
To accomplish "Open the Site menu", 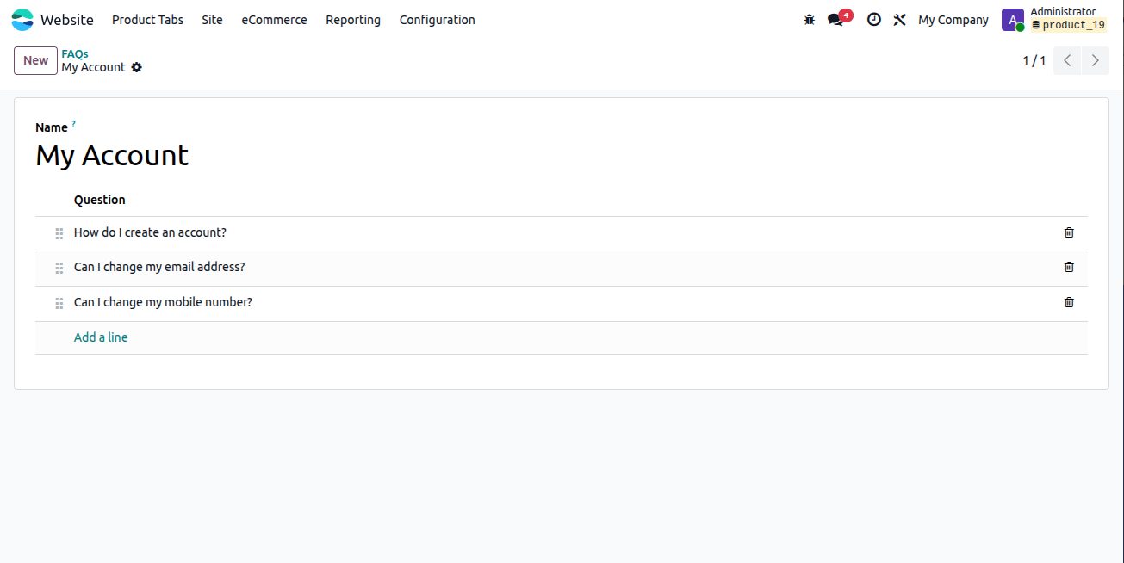I will (x=212, y=20).
